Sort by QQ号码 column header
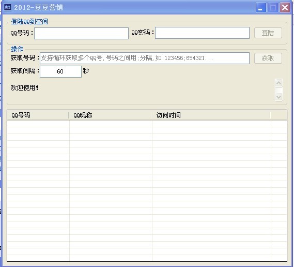Viewport: 294px width, 267px height. tap(38, 115)
